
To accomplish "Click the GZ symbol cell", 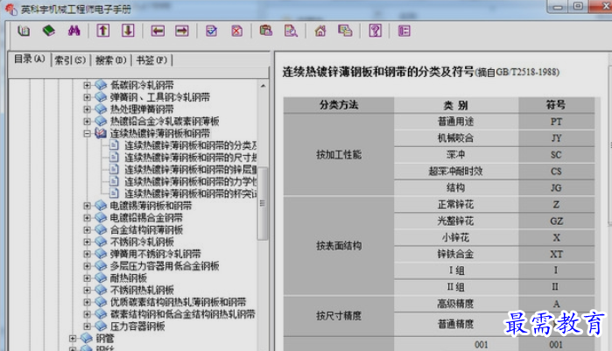I will click(556, 221).
